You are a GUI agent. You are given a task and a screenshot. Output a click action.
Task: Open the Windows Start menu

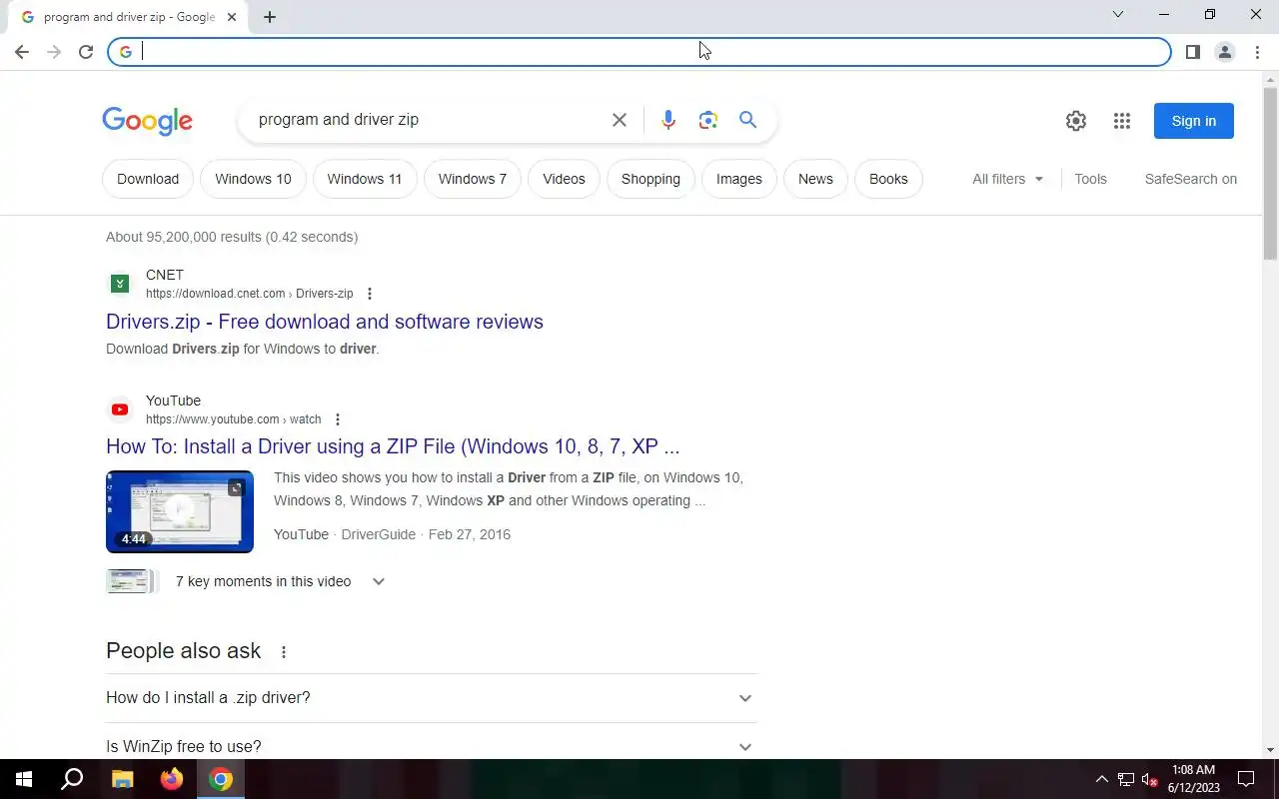pos(24,779)
